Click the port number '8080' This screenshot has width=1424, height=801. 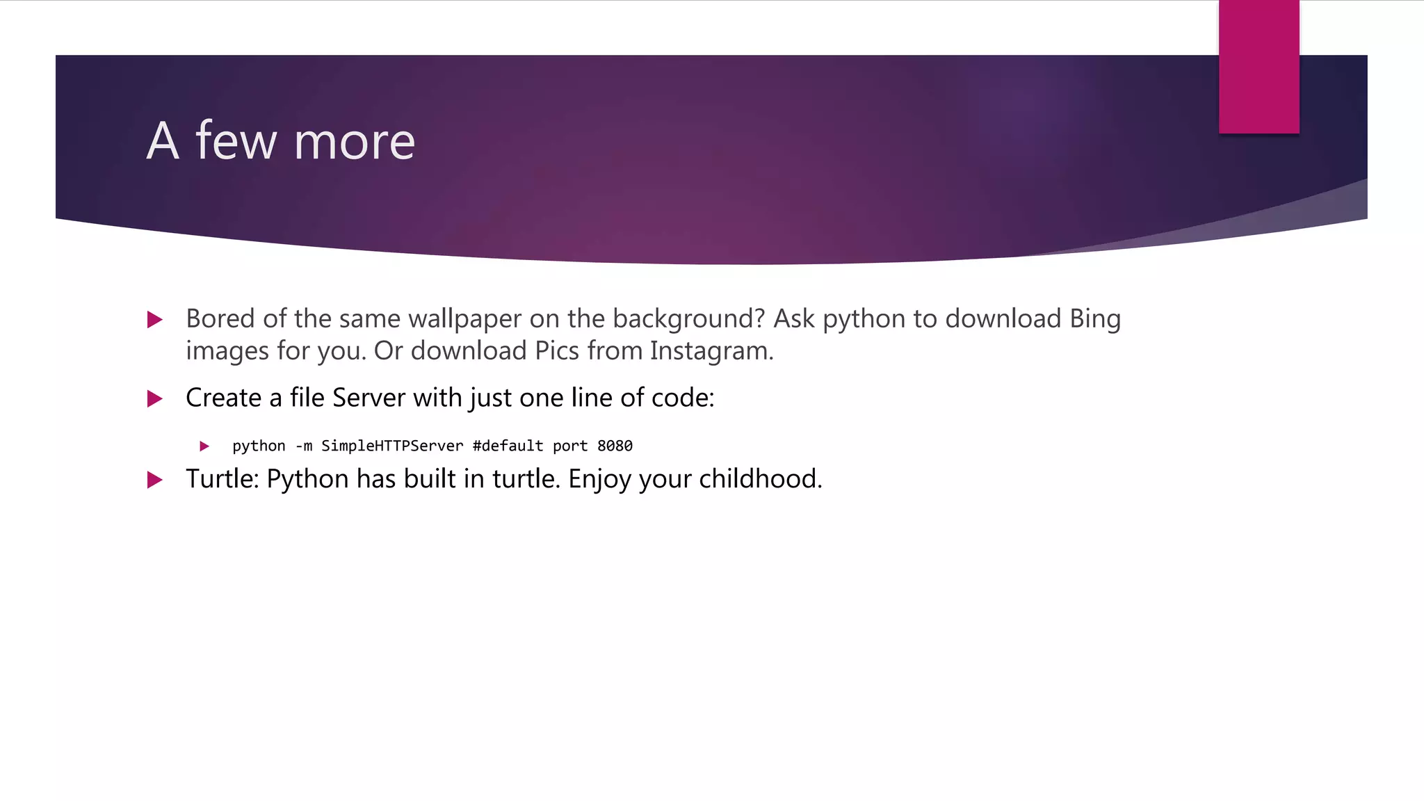coord(615,446)
